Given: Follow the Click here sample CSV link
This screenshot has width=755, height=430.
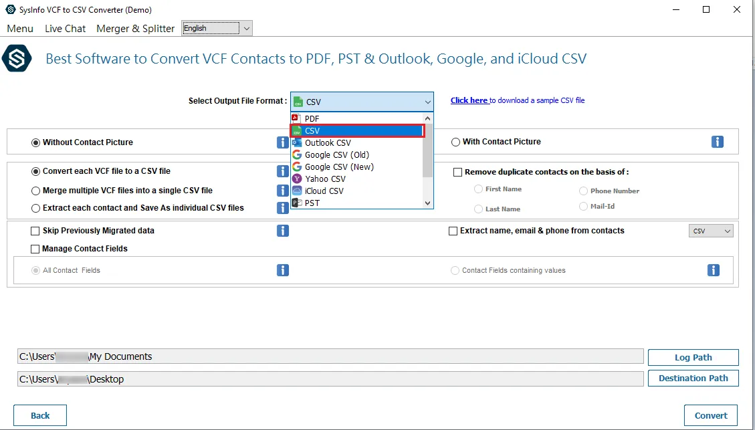Looking at the screenshot, I should click(469, 100).
